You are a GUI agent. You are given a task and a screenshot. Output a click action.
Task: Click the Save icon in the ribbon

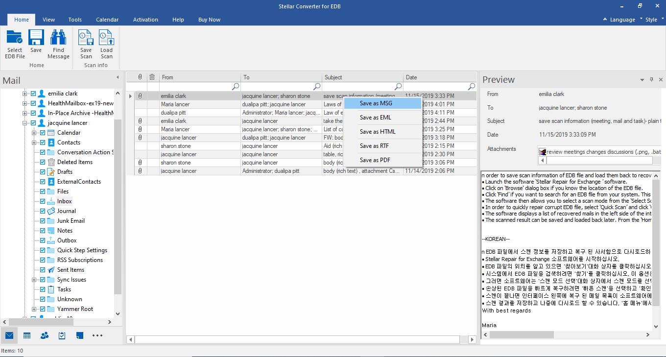tap(36, 37)
